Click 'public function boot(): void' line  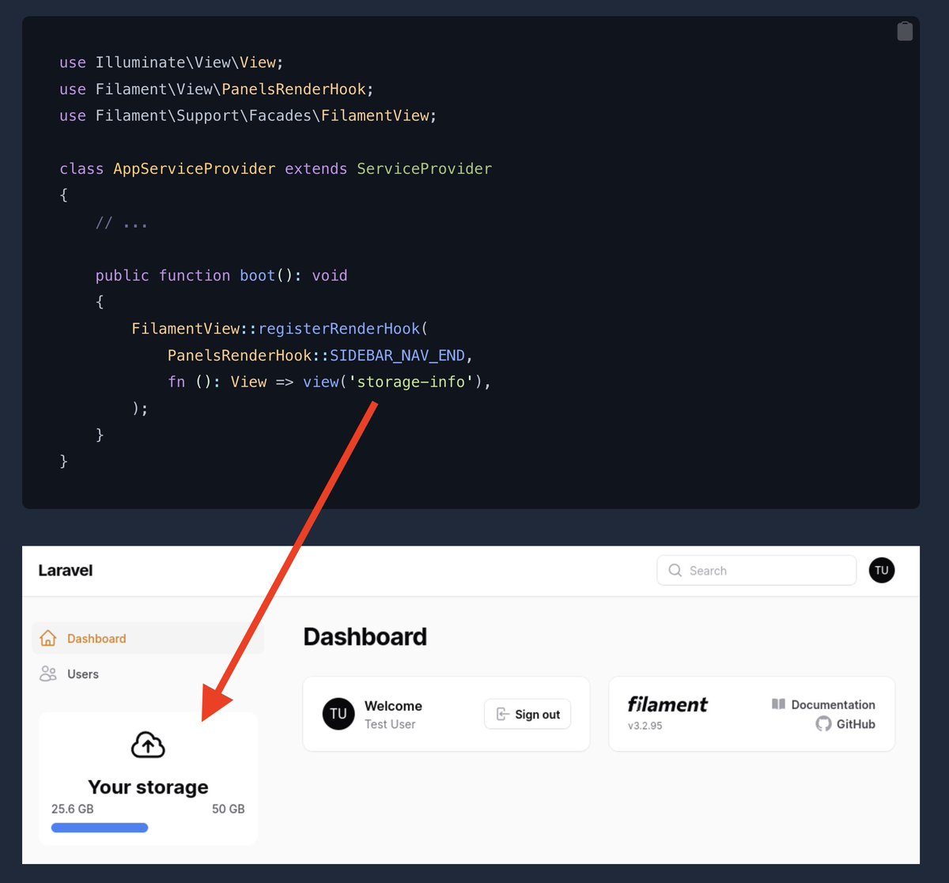(221, 275)
